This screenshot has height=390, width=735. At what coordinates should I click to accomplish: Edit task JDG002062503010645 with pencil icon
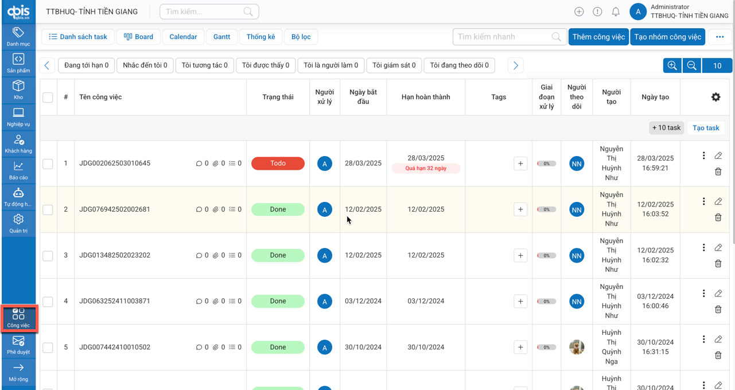pyautogui.click(x=718, y=155)
